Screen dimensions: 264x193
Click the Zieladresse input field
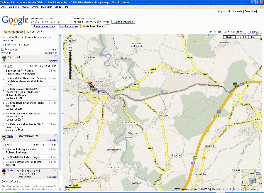click(92, 22)
